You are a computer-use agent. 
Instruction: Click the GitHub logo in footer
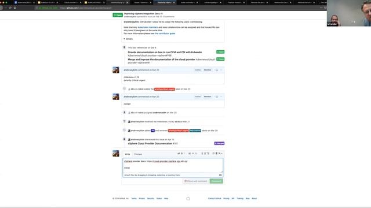(x=188, y=199)
